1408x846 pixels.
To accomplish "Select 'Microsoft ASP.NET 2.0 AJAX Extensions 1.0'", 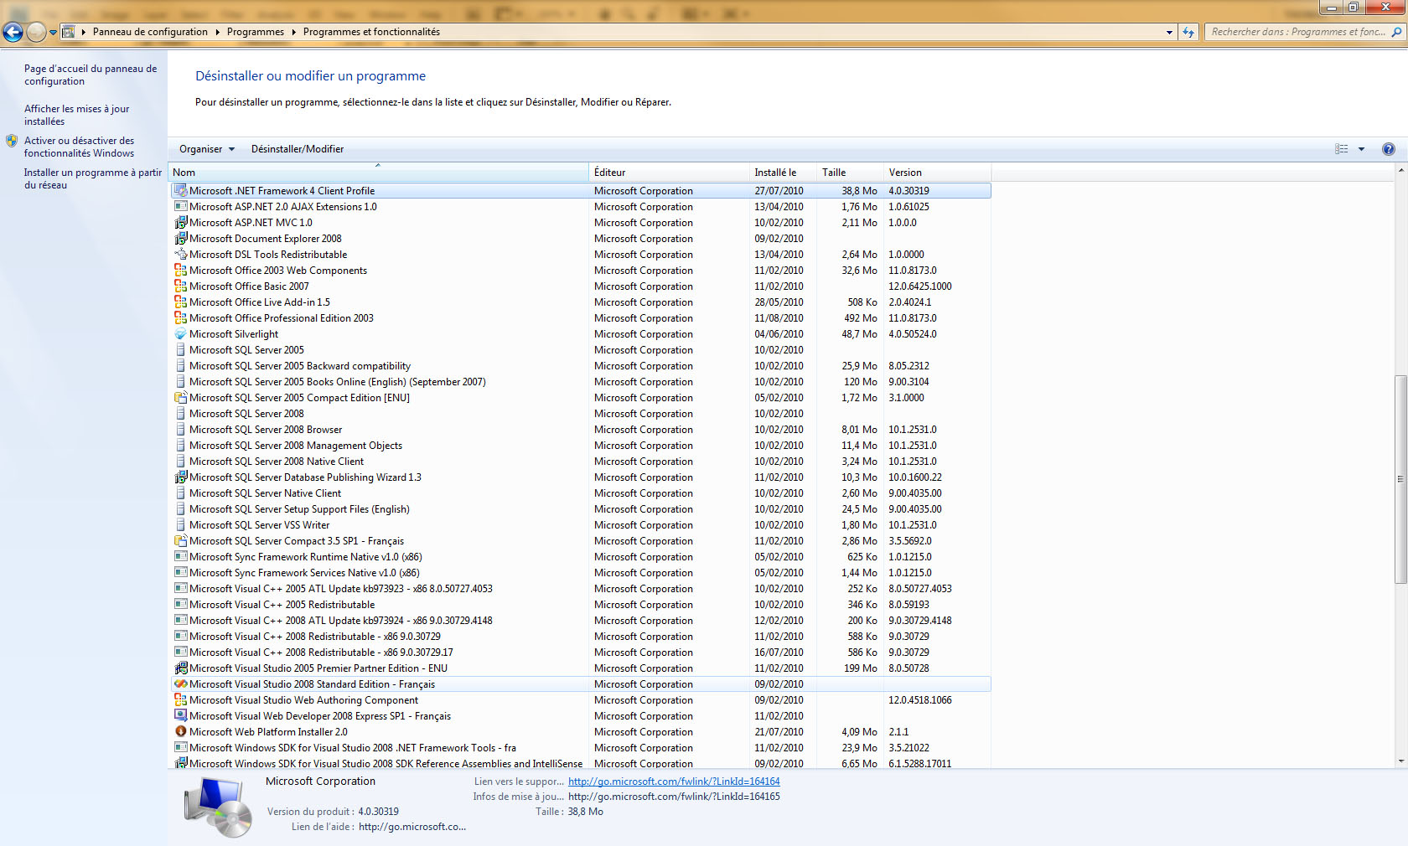I will tap(580, 207).
